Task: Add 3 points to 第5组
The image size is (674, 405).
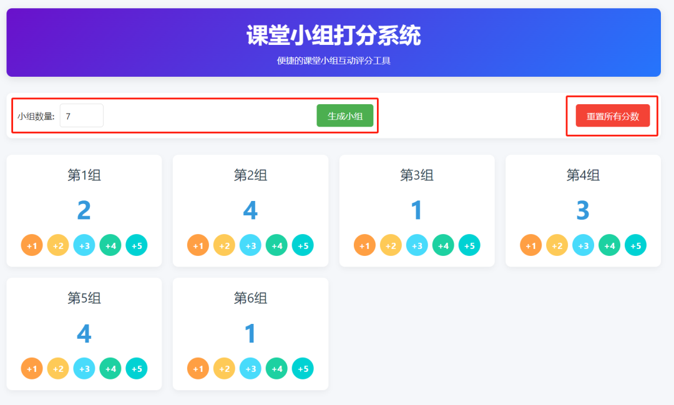Action: (84, 368)
